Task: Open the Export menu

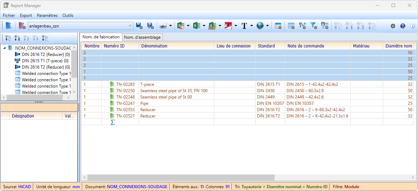Action: [26, 15]
